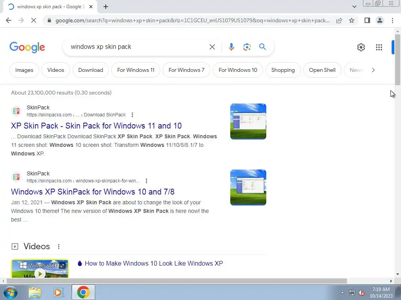Open Windows Media Player from the taskbar
Viewport: 401px width, 300px height.
click(x=58, y=292)
